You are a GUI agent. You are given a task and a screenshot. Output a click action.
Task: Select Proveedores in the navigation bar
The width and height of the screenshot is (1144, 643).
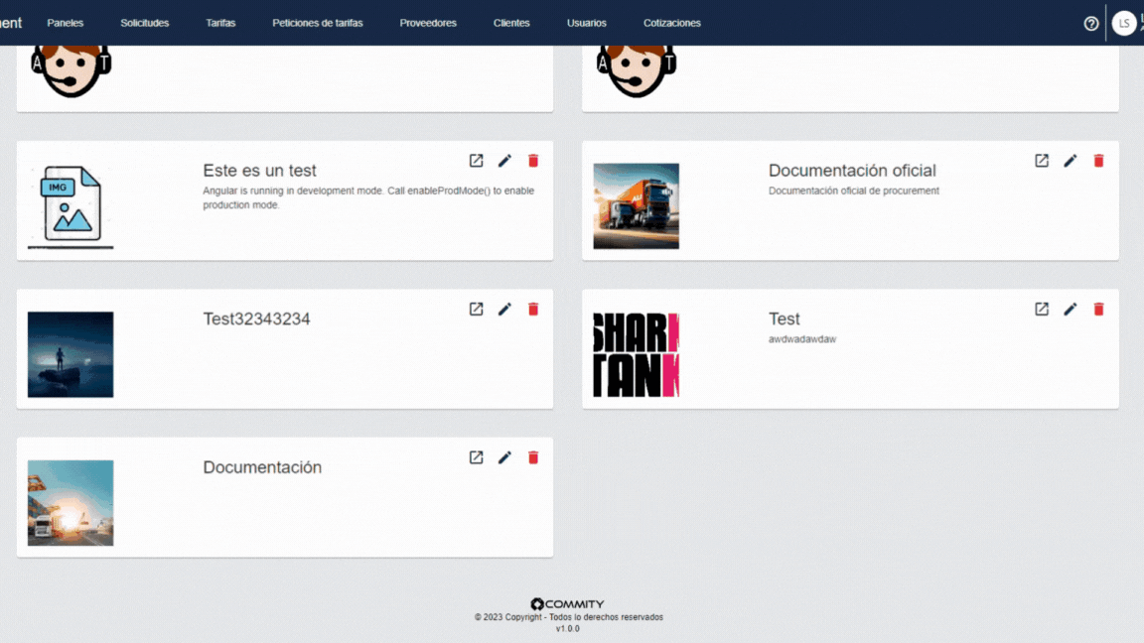click(x=428, y=23)
